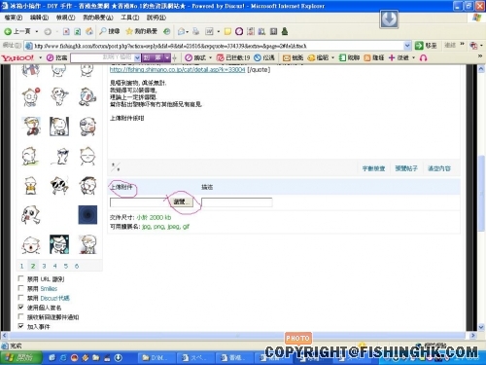Viewport: 486px width, 365px height.
Task: Expand the Links bar chevron
Action: pyautogui.click(x=462, y=44)
